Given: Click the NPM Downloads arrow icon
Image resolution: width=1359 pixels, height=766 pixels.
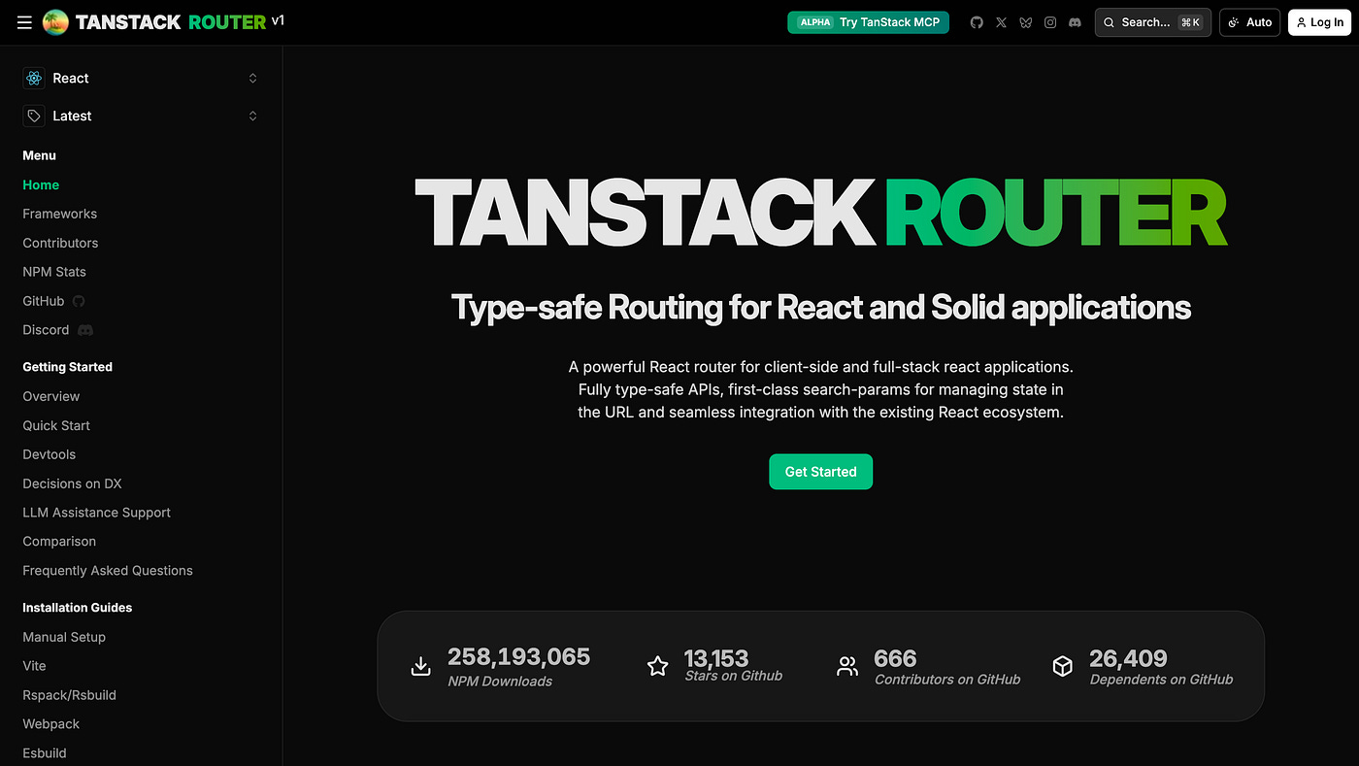Looking at the screenshot, I should click(420, 666).
